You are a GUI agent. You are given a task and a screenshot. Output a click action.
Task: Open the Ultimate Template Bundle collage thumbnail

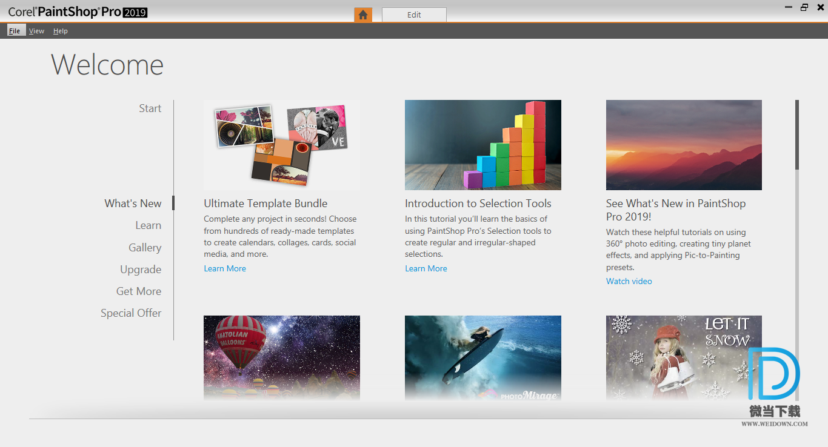[x=282, y=145]
